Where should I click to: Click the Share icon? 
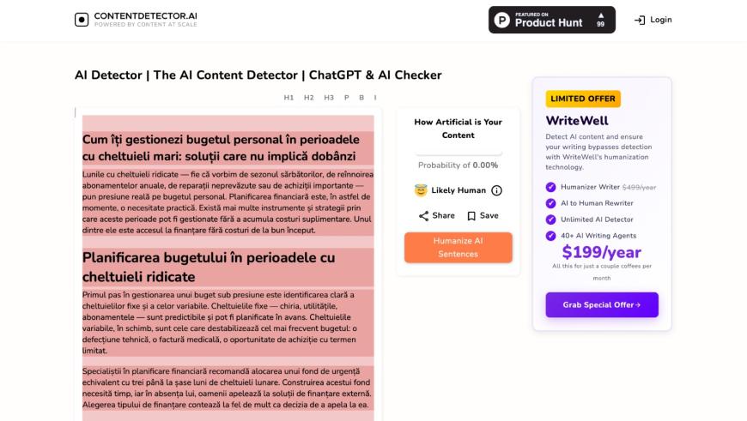point(423,216)
